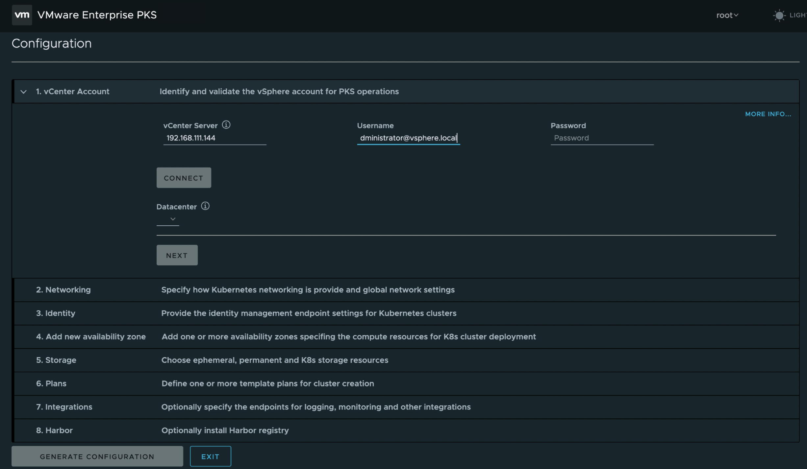
Task: Click the VMware vm logo icon
Action: (22, 15)
